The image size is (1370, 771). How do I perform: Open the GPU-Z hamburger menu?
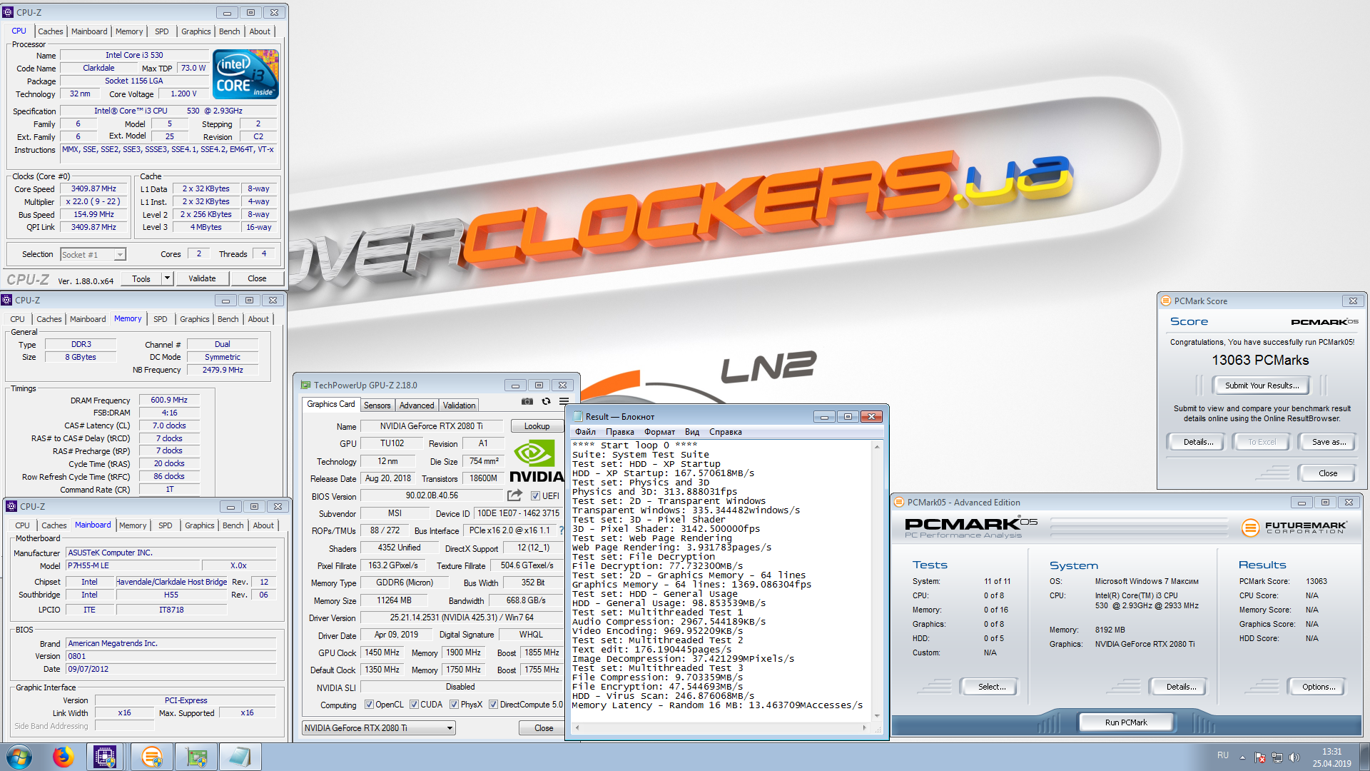pyautogui.click(x=564, y=402)
